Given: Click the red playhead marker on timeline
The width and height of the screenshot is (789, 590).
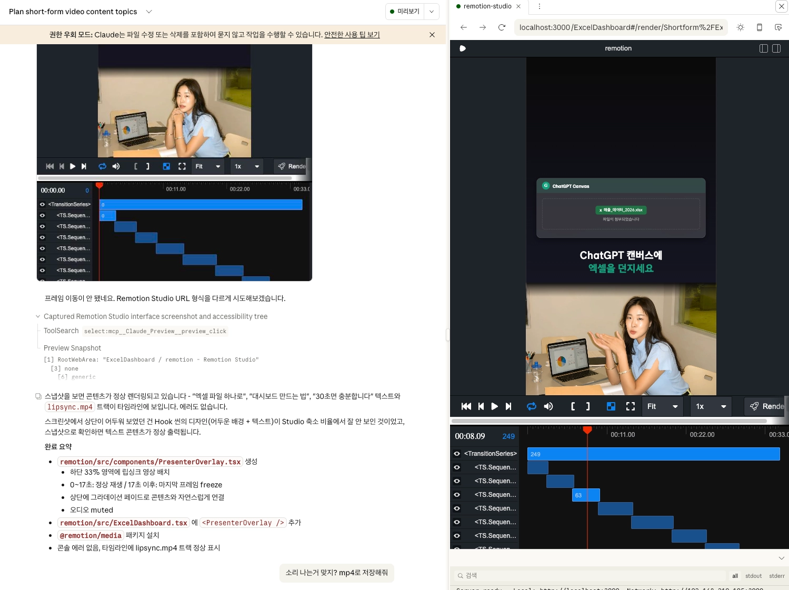Looking at the screenshot, I should 587,431.
